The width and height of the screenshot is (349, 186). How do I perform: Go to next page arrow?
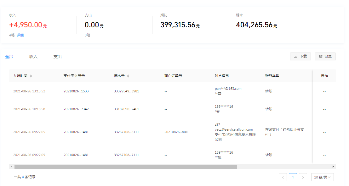tap(303, 178)
